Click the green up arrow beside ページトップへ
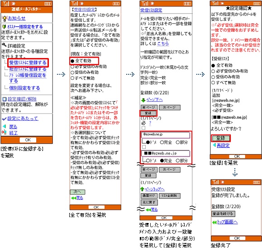The width and height of the screenshot is (262, 252). [x=142, y=189]
